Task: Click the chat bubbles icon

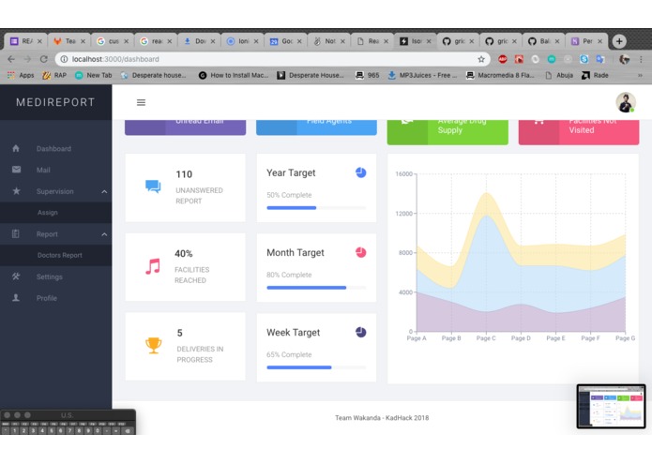Action: click(153, 187)
